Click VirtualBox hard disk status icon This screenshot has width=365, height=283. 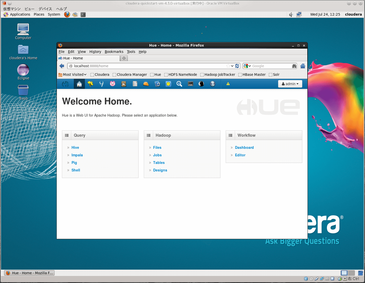click(x=306, y=279)
